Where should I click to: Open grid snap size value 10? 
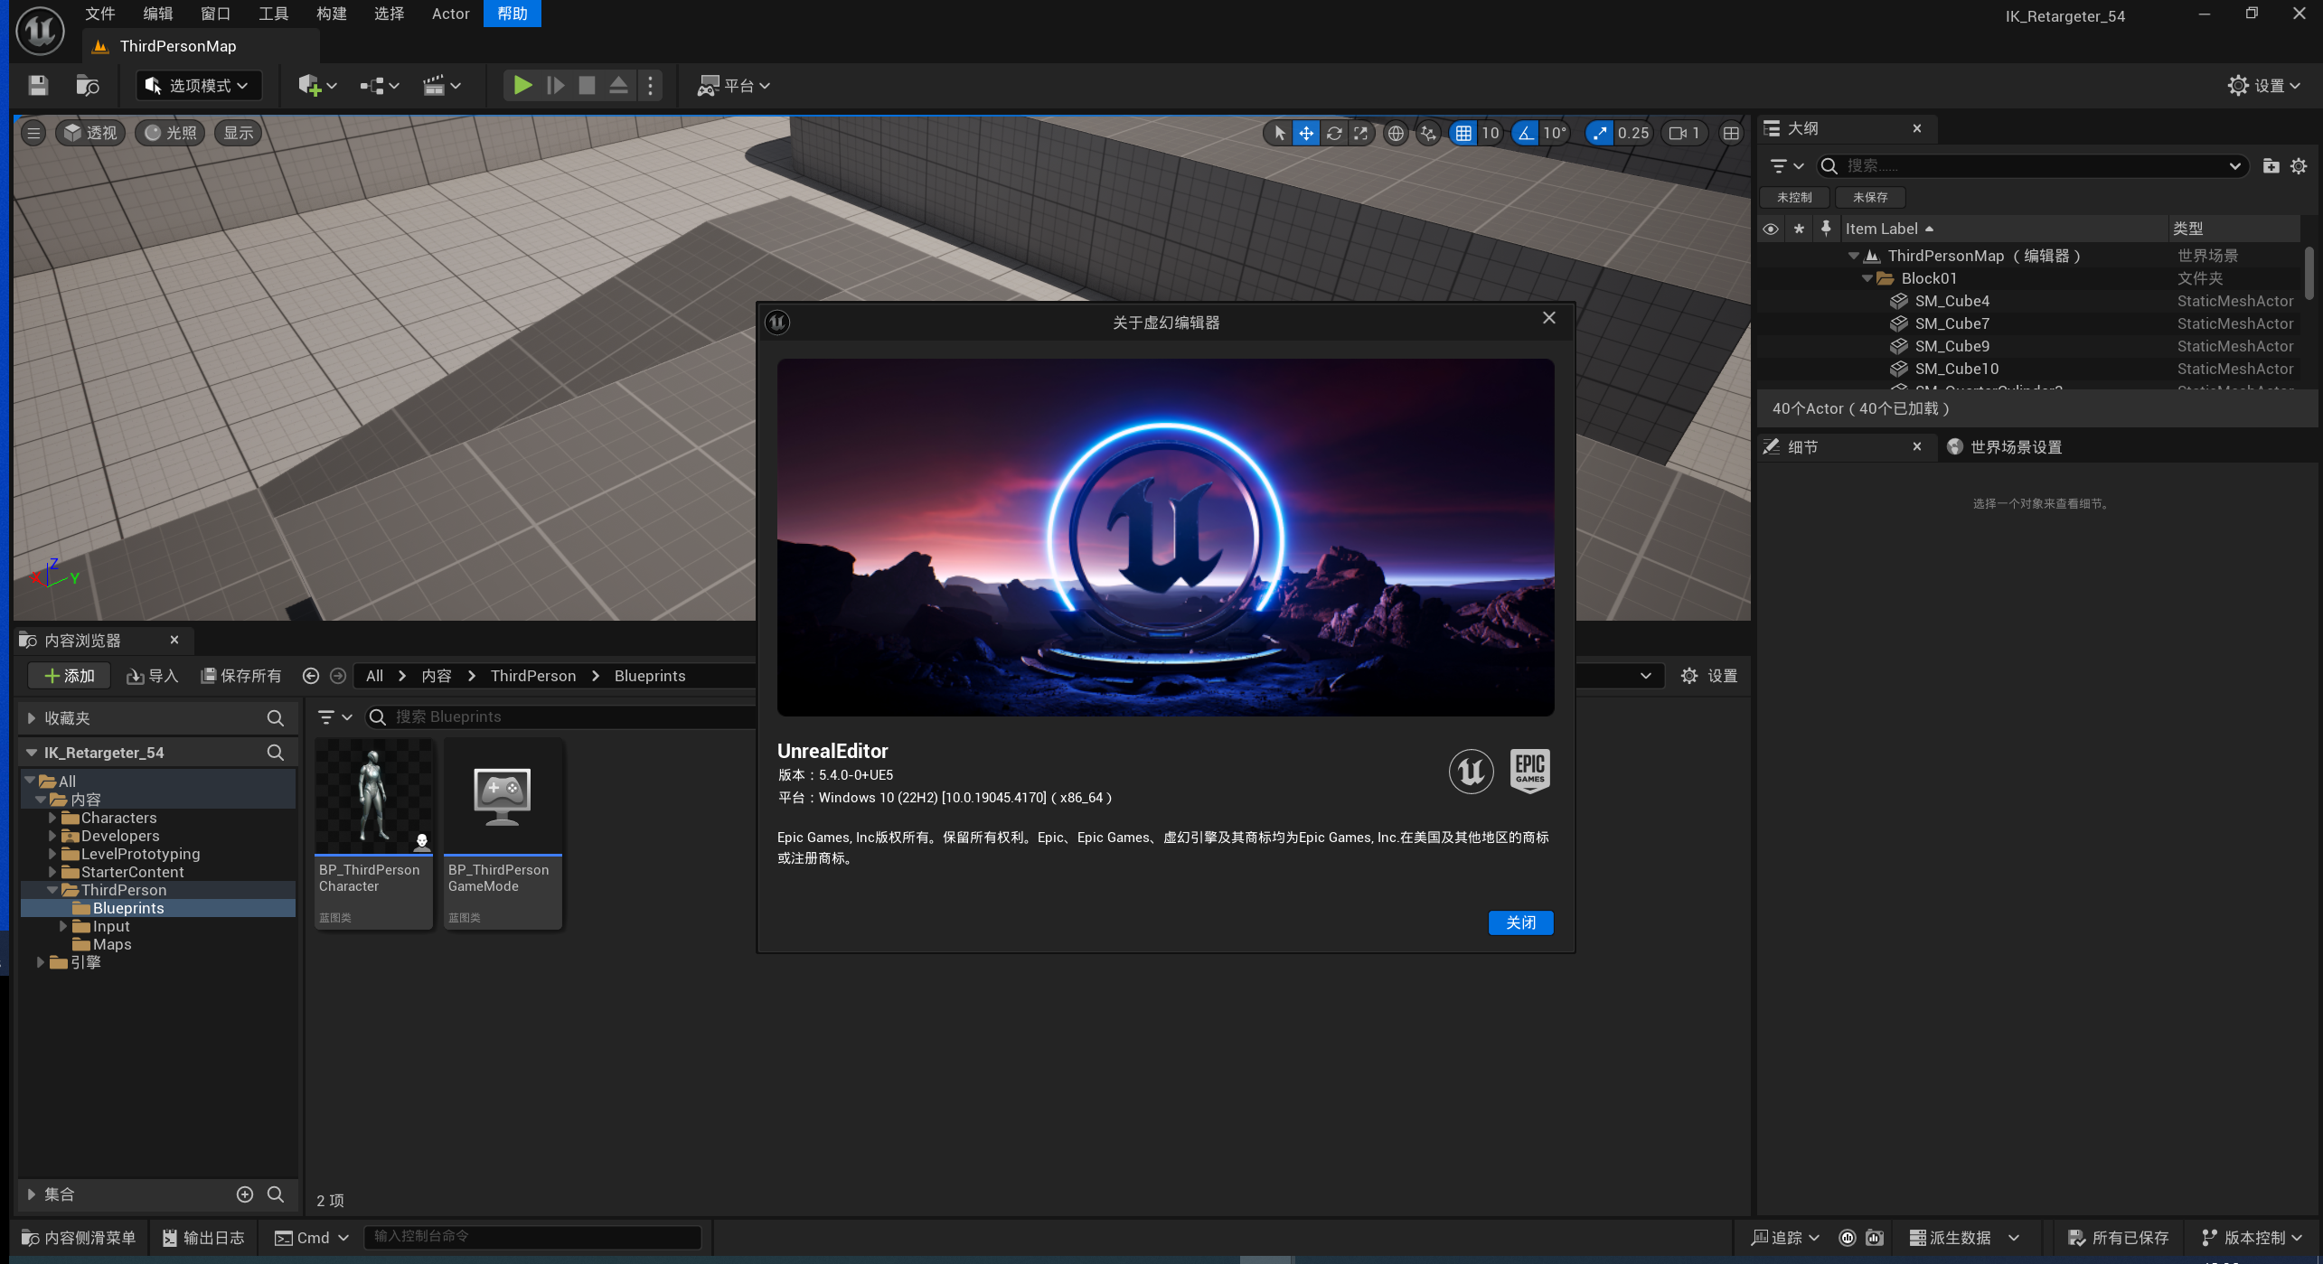click(1491, 133)
